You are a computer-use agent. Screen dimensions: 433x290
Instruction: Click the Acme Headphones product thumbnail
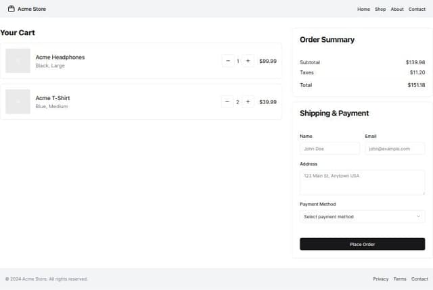pos(18,61)
